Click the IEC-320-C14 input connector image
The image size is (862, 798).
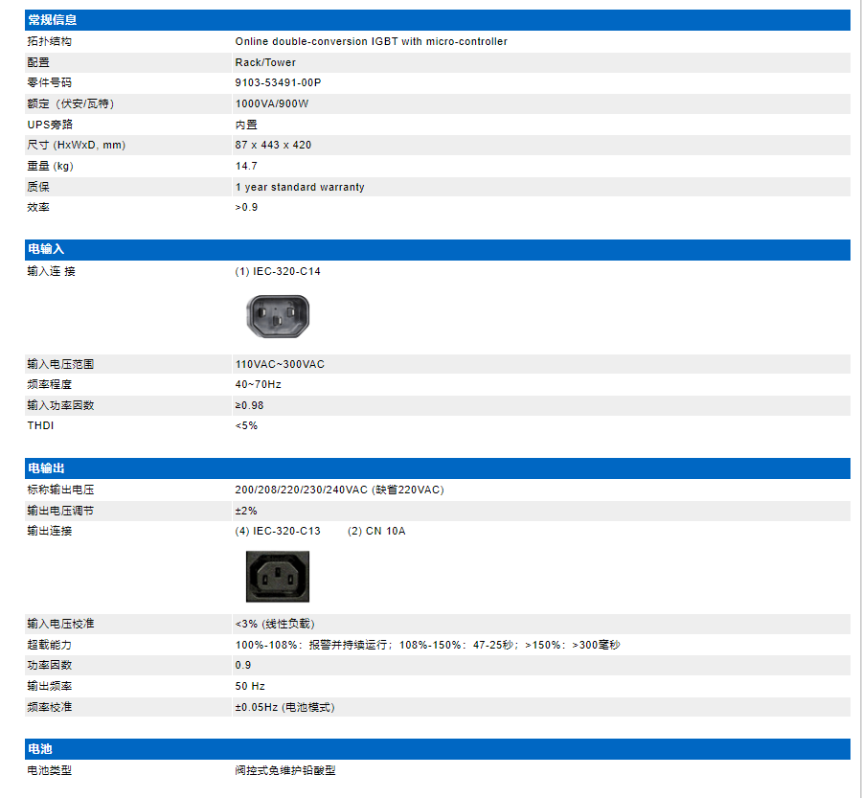coord(278,315)
